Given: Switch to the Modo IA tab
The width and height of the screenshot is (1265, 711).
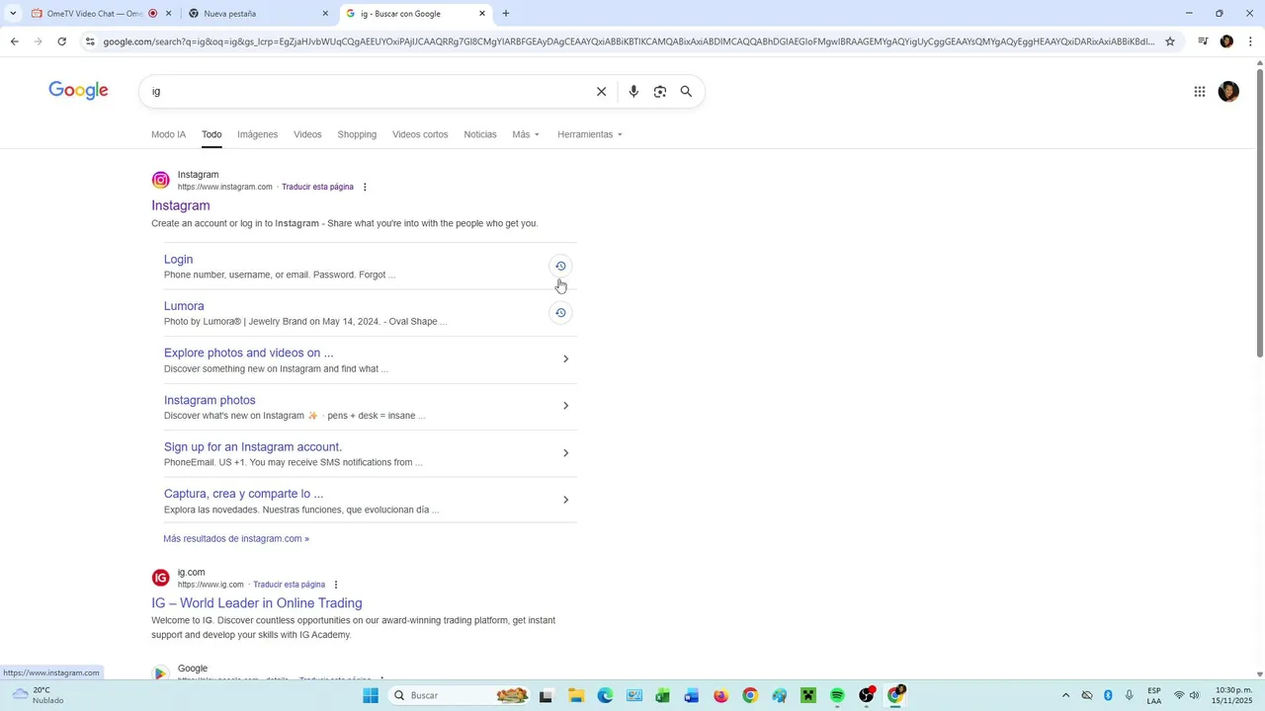Looking at the screenshot, I should pyautogui.click(x=168, y=134).
